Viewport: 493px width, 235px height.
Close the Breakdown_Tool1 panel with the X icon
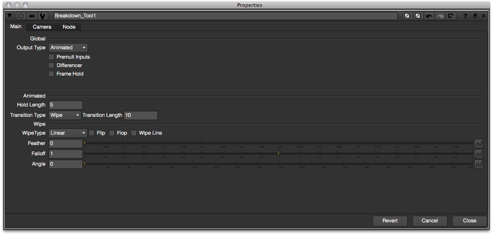[484, 16]
